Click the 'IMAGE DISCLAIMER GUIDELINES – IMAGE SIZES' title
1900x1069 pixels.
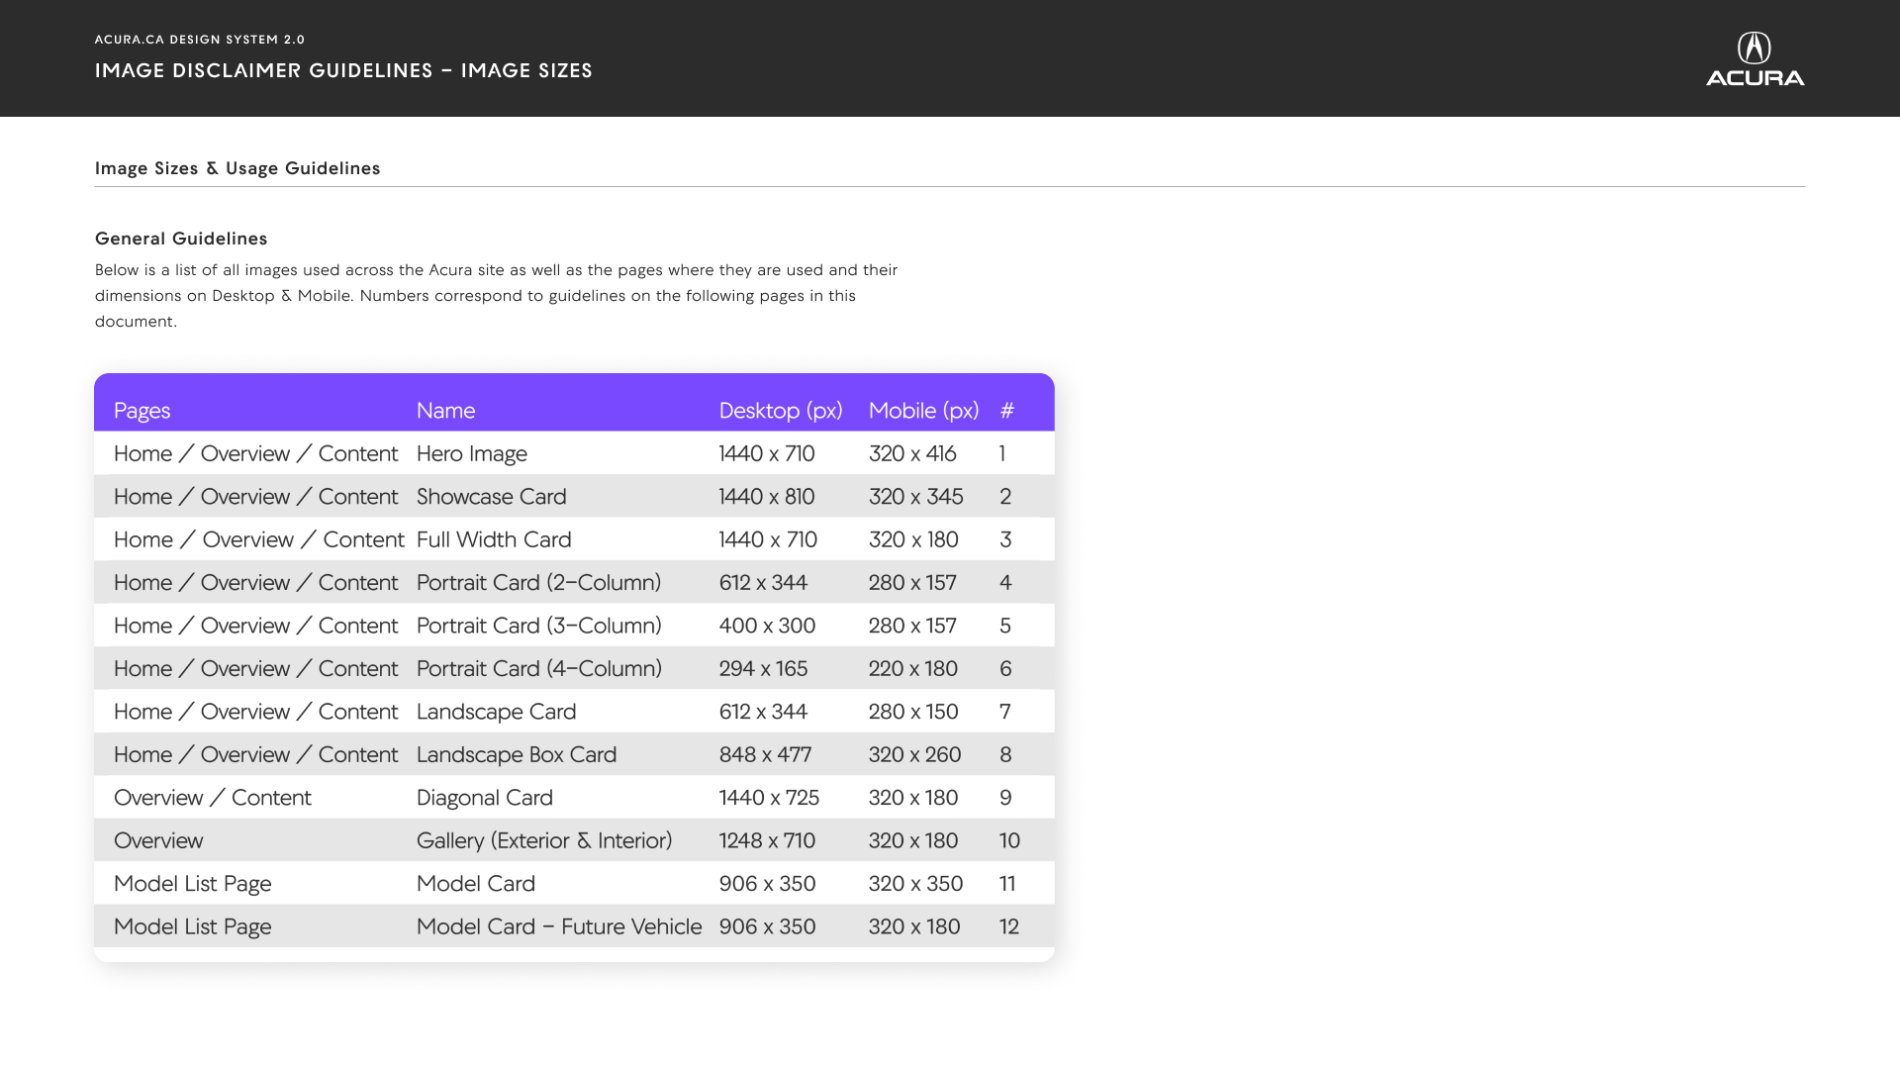pyautogui.click(x=343, y=70)
